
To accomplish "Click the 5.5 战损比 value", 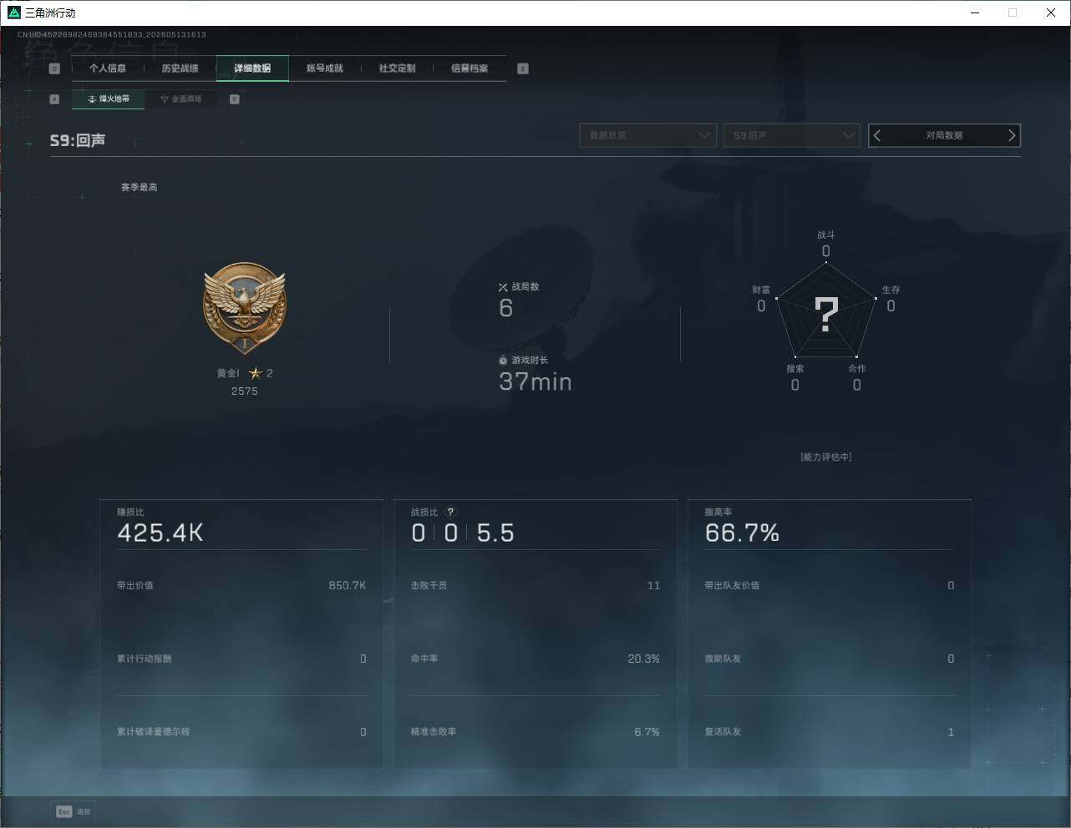I will pyautogui.click(x=495, y=533).
